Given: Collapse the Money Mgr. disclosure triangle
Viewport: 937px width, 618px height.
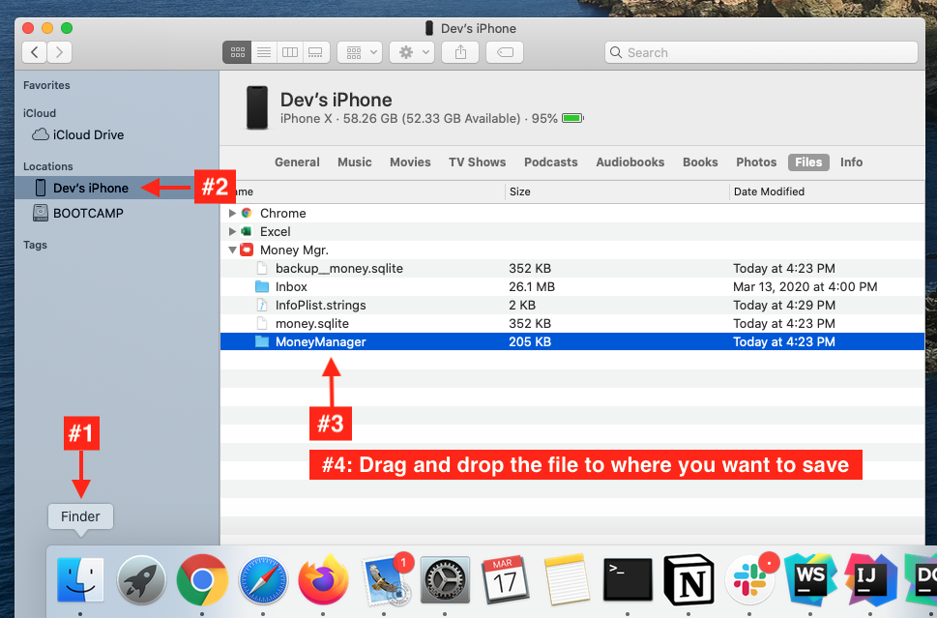Looking at the screenshot, I should (232, 250).
